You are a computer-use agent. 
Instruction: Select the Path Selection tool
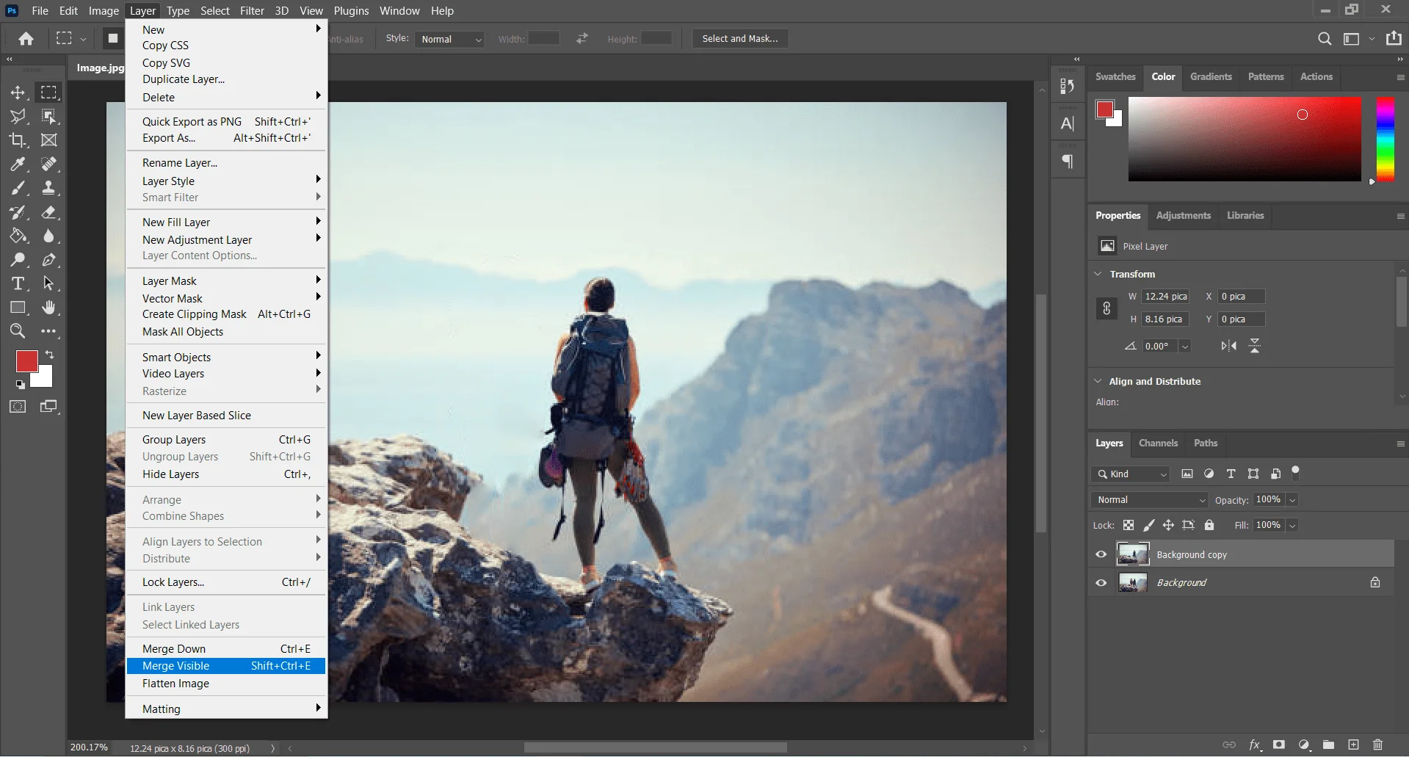49,283
